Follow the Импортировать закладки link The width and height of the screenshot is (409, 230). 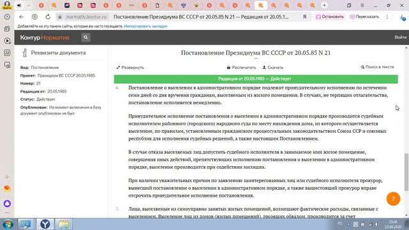click(146, 26)
